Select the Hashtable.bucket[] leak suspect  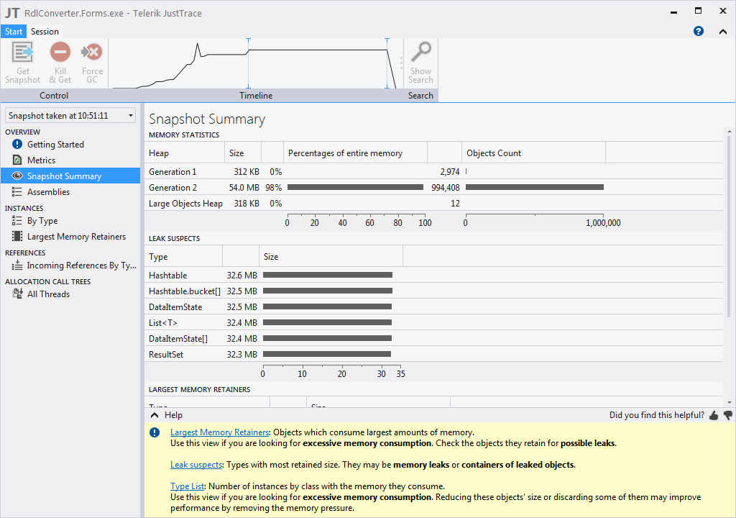click(433, 291)
